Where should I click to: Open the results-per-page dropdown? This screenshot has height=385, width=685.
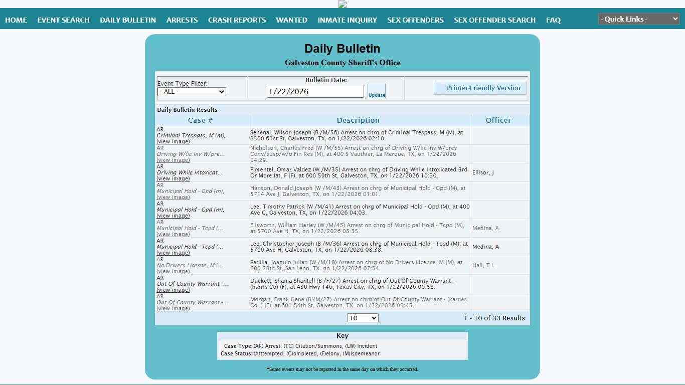pyautogui.click(x=362, y=318)
